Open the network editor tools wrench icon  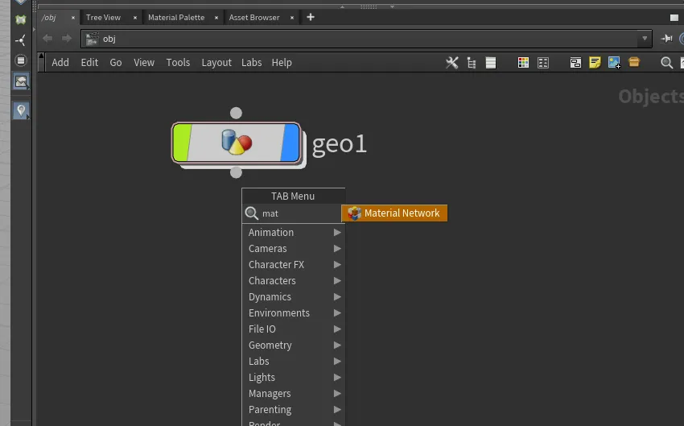coord(452,63)
